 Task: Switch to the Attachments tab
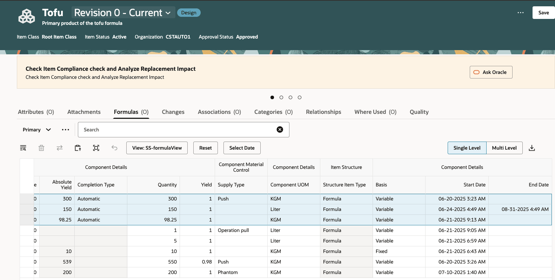click(84, 112)
